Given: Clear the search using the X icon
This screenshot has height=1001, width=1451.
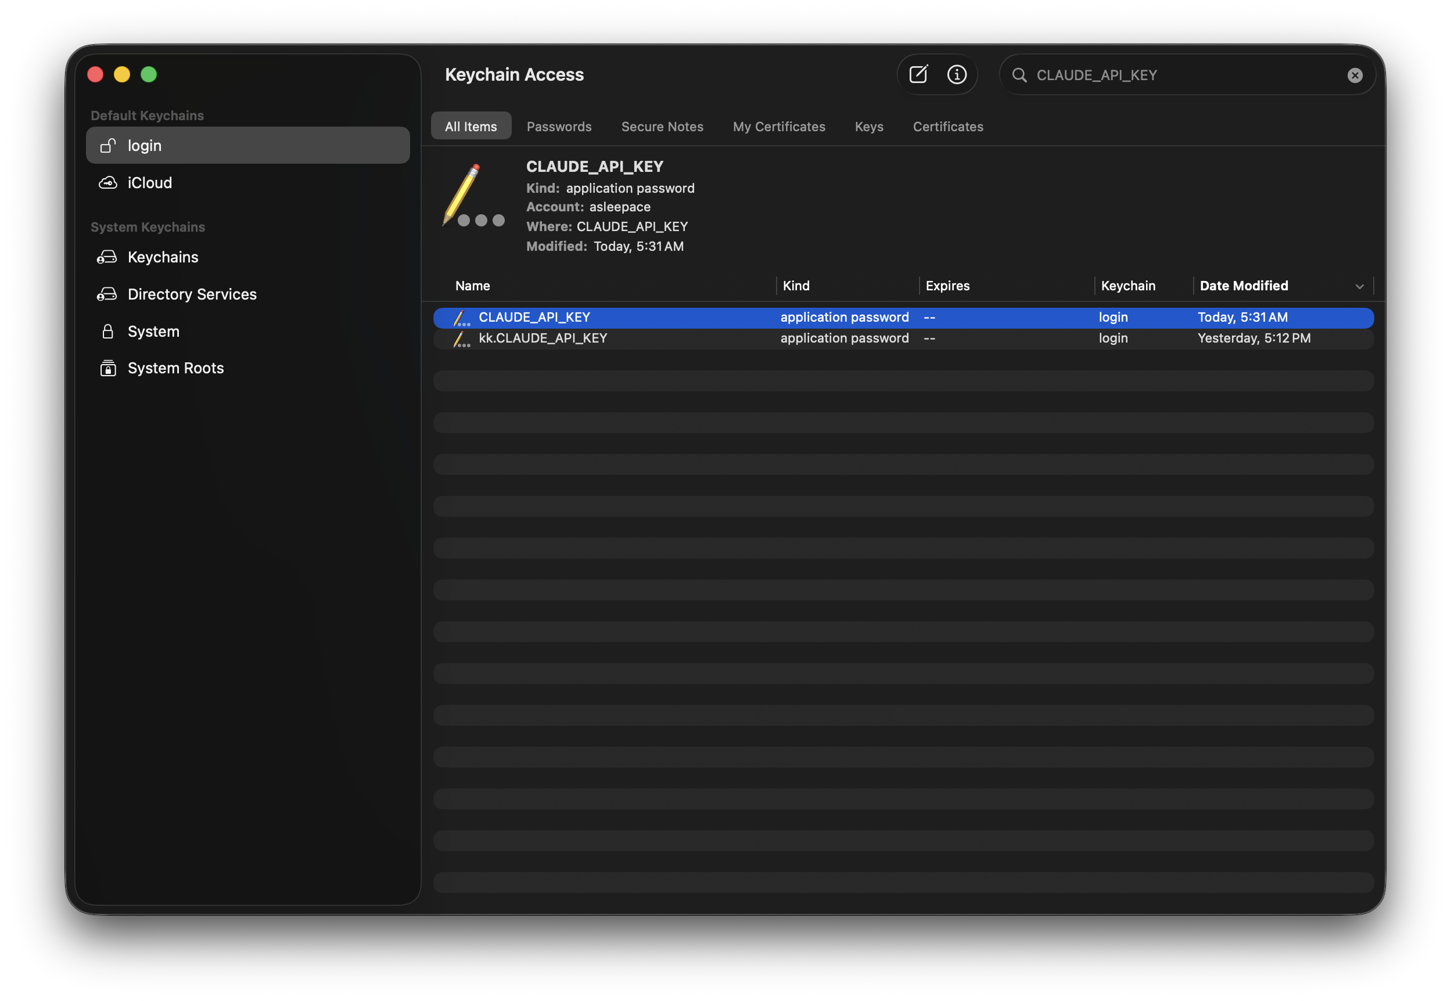Looking at the screenshot, I should click(x=1355, y=75).
